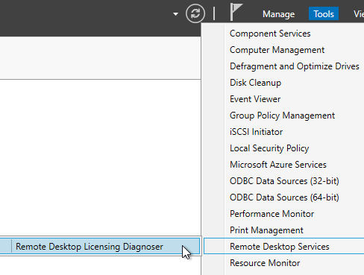Launch Performance Monitor
Image resolution: width=364 pixels, height=275 pixels.
click(x=272, y=214)
